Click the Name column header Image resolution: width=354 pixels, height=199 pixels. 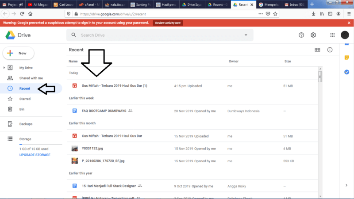[x=73, y=61]
